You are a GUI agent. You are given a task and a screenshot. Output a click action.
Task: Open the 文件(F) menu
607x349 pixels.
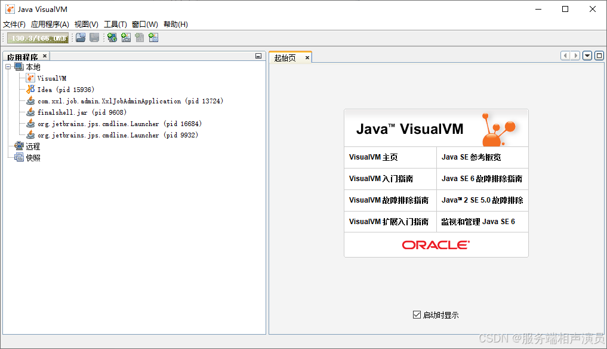point(14,25)
